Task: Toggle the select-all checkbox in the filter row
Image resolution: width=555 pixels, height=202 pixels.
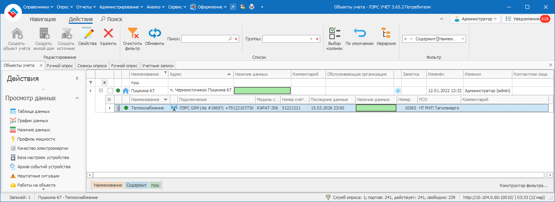Action: coord(104,83)
